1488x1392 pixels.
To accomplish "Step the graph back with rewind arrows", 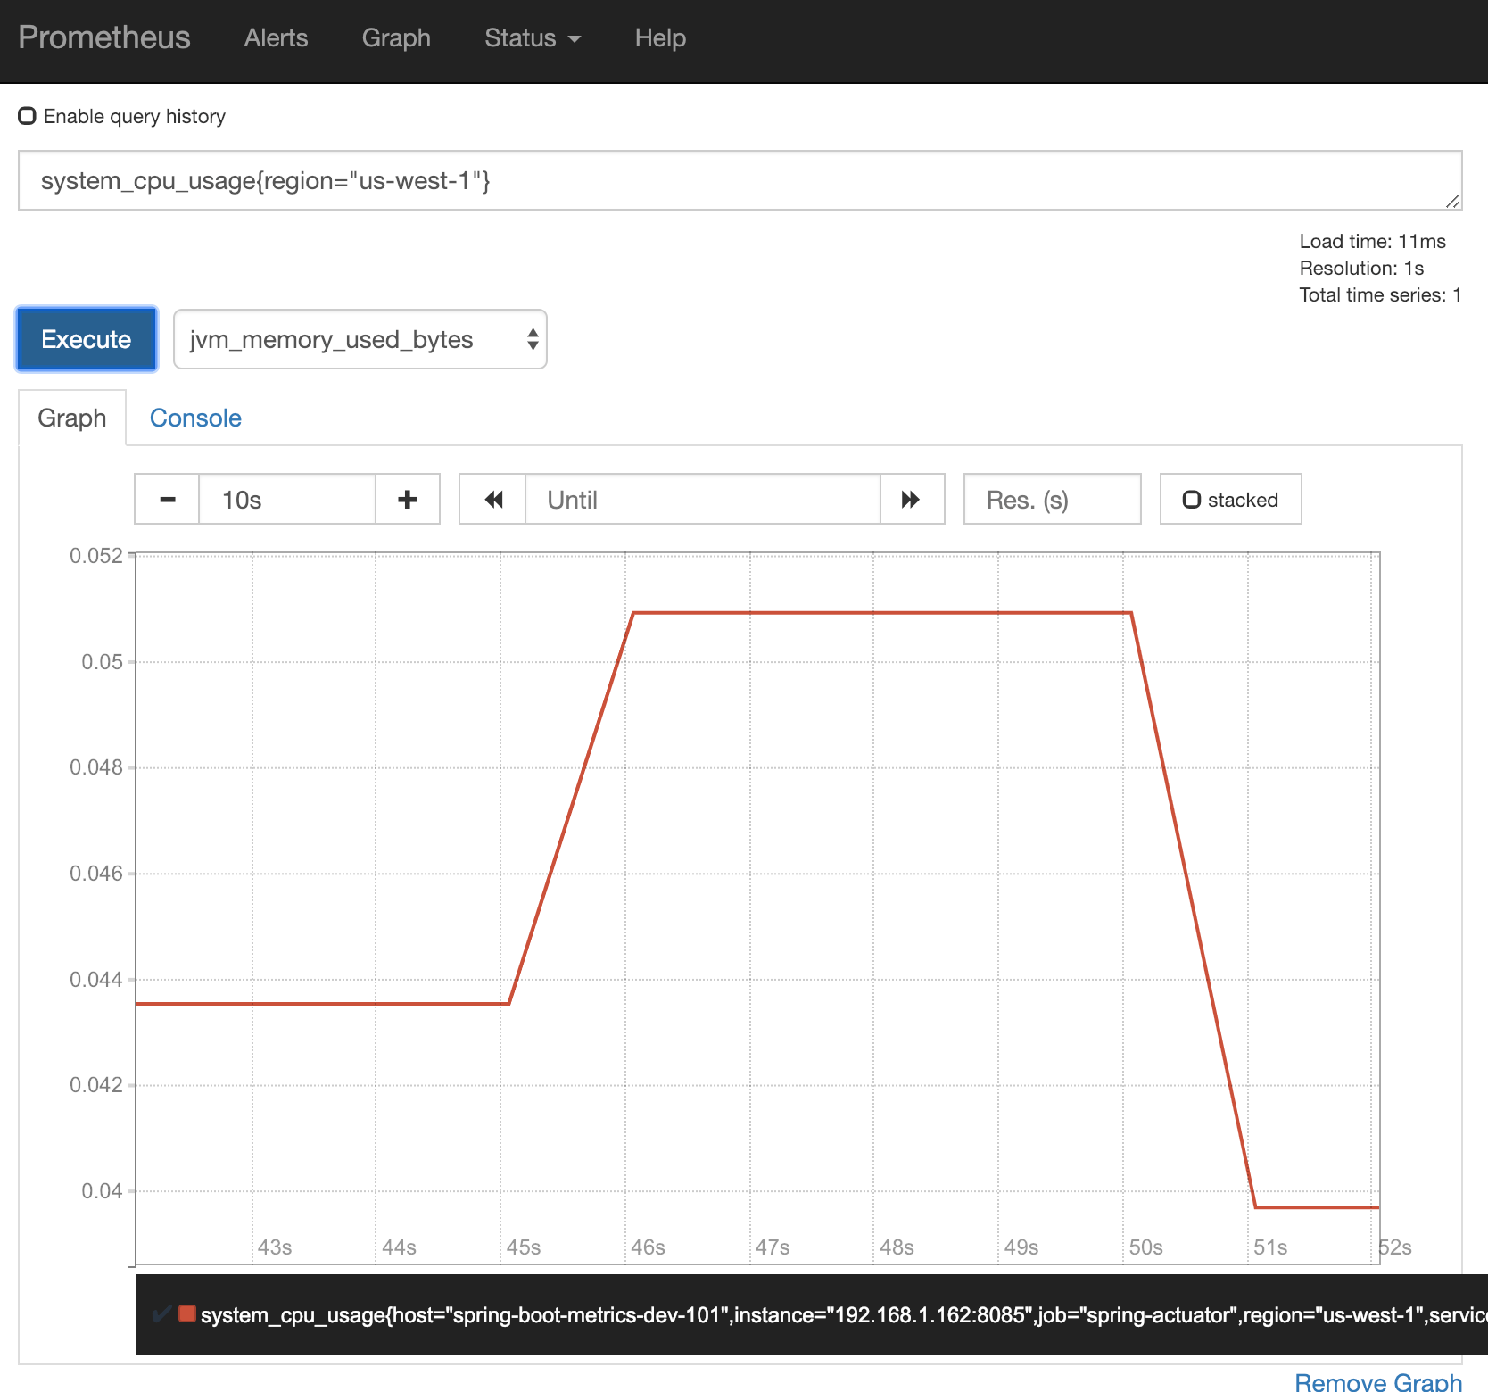I will [x=492, y=499].
